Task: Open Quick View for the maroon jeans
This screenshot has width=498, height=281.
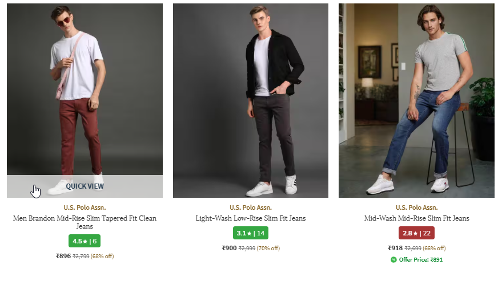Action: [85, 186]
